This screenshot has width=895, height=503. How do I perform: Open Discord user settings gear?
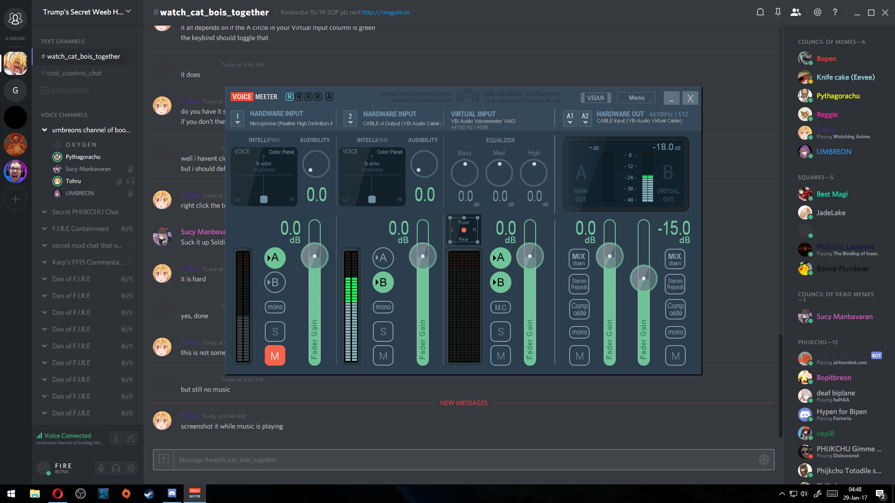point(131,468)
